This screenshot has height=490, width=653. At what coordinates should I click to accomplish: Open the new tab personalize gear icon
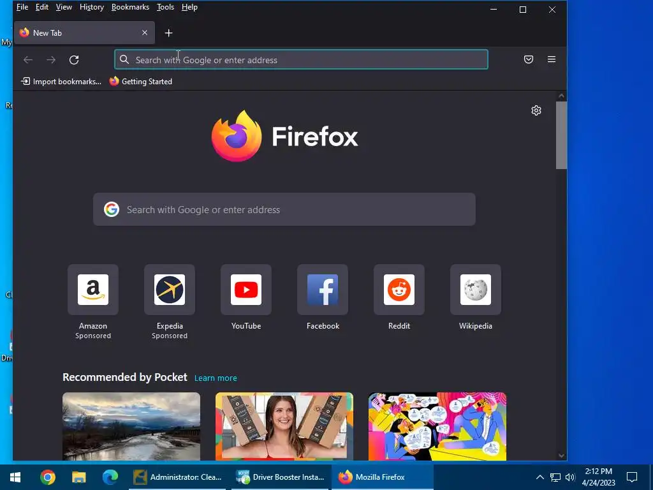click(x=536, y=110)
